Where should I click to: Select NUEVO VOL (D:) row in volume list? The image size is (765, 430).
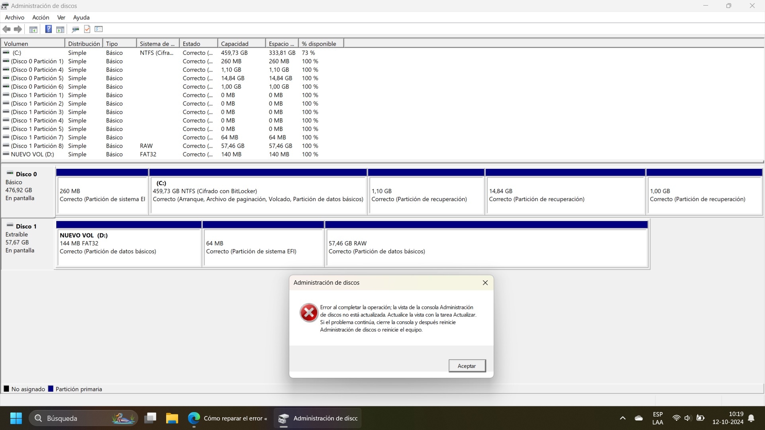32,154
